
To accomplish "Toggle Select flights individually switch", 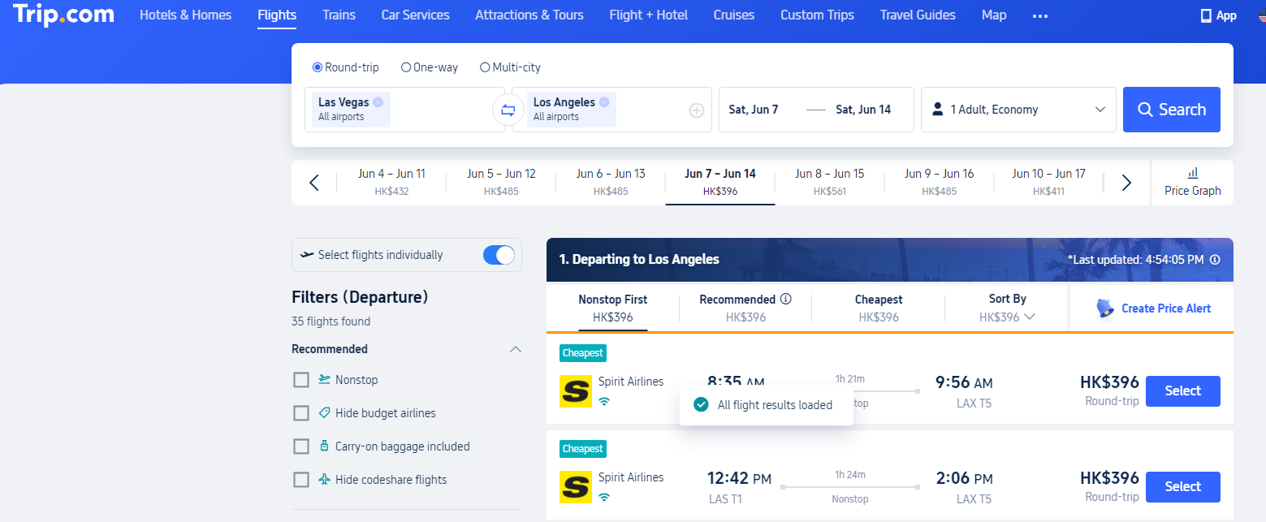I will pyautogui.click(x=499, y=255).
